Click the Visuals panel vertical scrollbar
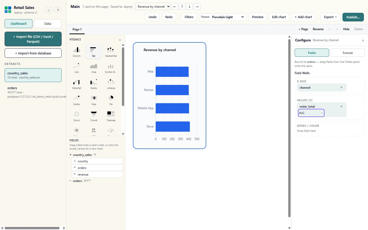The image size is (368, 230). pyautogui.click(x=123, y=77)
